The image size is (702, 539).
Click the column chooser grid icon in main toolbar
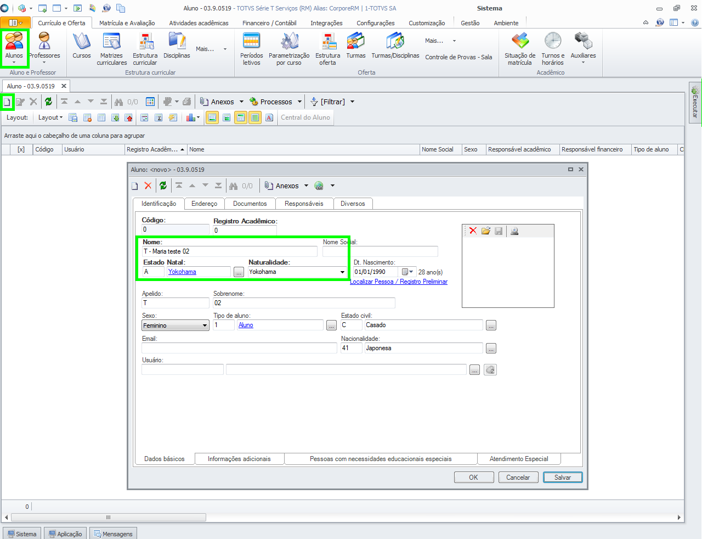150,102
